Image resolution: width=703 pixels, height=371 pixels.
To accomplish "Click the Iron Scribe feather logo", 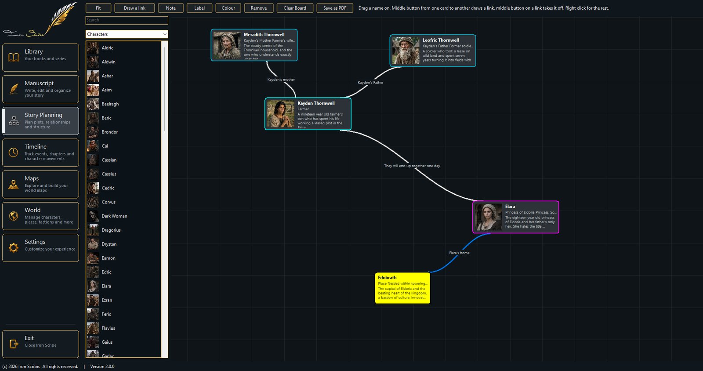I will 40,20.
